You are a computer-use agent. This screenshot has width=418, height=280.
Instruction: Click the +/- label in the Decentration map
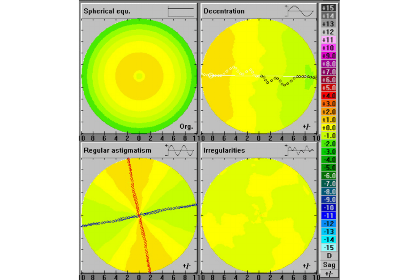(307, 127)
